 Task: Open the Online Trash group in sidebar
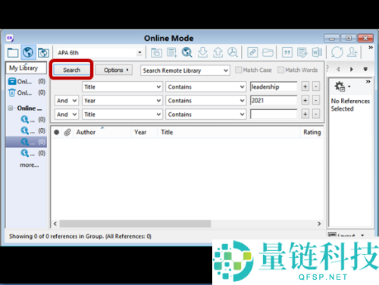point(27,92)
